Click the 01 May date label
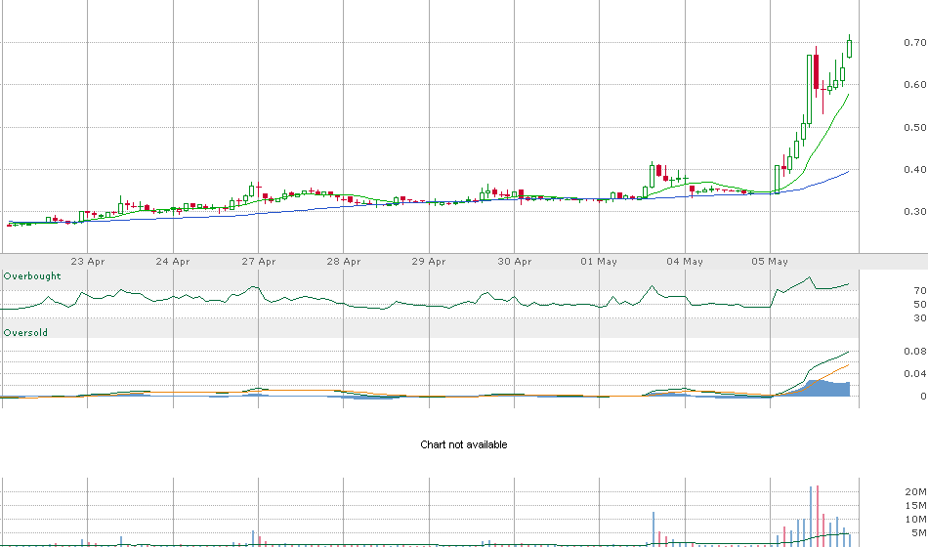The height and width of the screenshot is (547, 928). point(599,261)
